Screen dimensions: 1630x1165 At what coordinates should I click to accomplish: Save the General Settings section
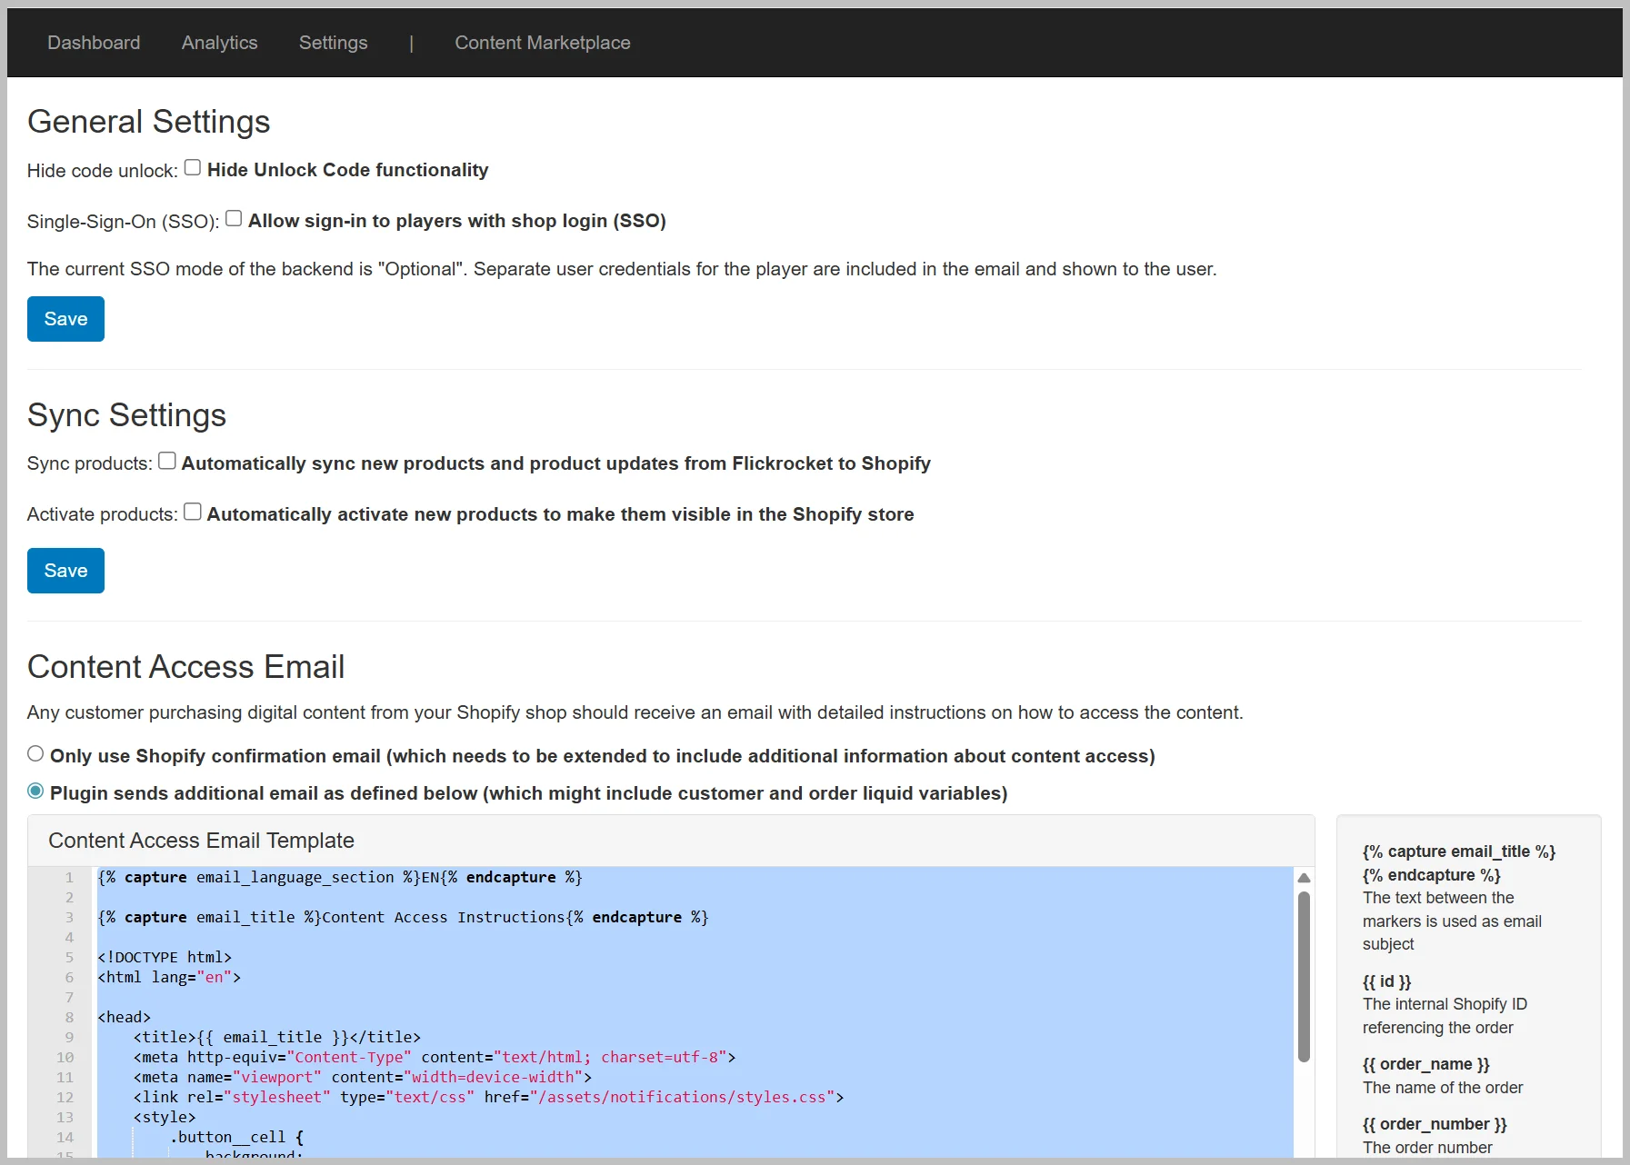(65, 319)
